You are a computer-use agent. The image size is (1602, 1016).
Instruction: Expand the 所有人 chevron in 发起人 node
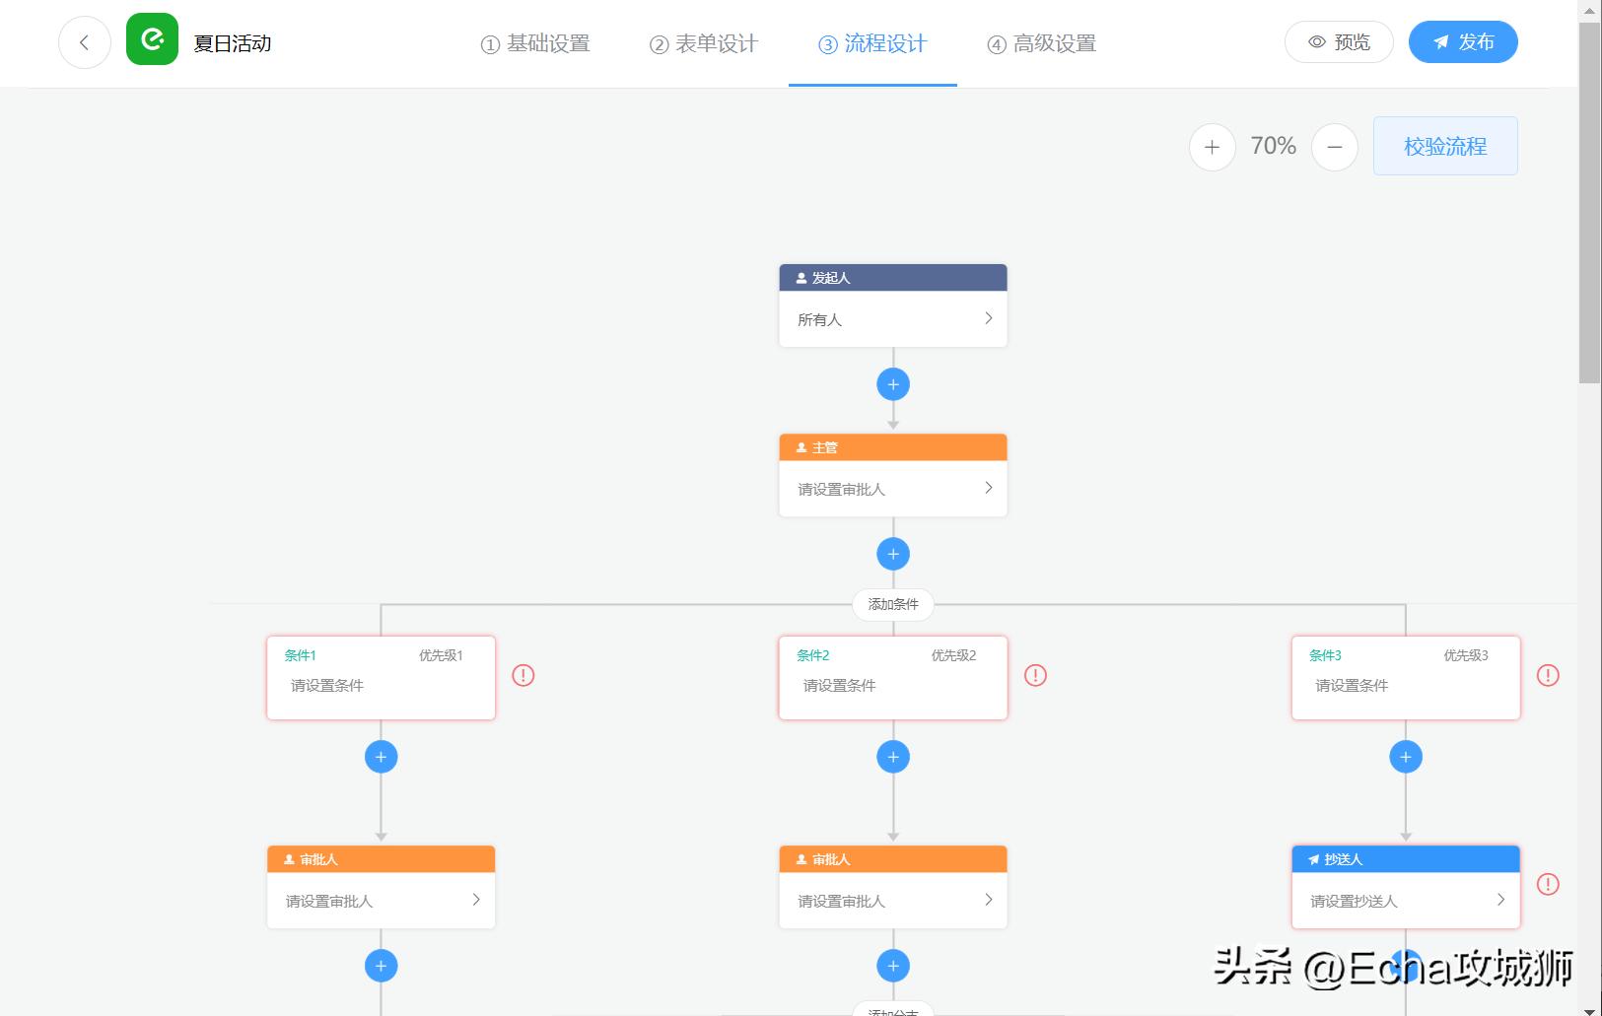(987, 318)
